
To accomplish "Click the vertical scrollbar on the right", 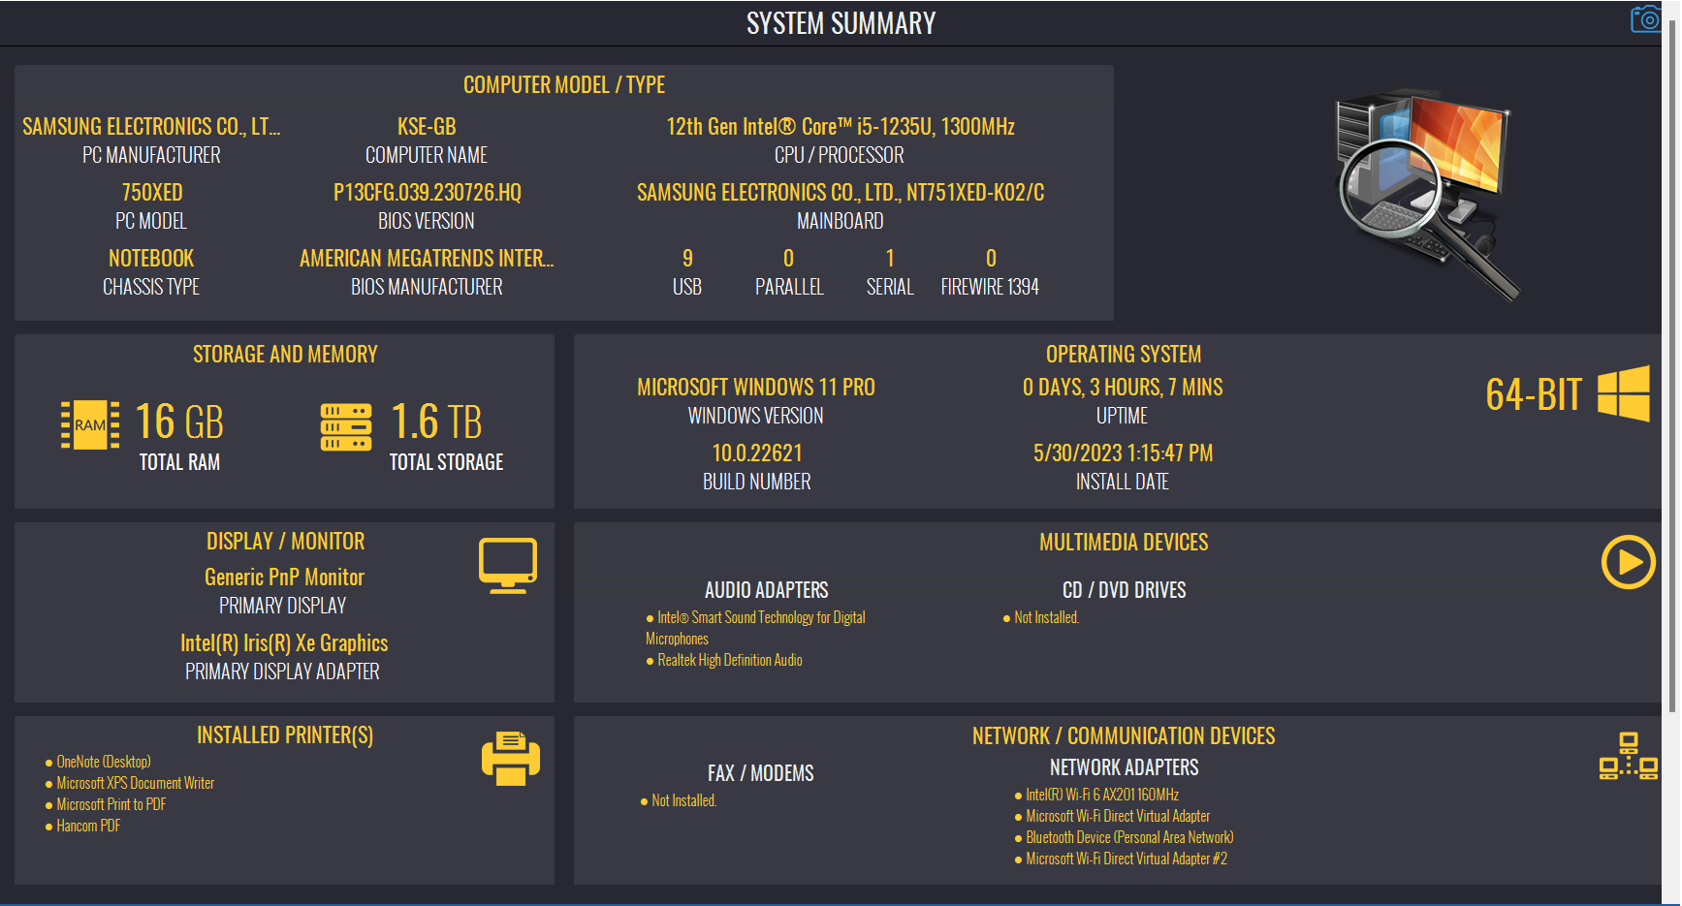I will click(1673, 368).
